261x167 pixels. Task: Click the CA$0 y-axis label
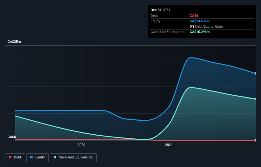click(x=12, y=137)
